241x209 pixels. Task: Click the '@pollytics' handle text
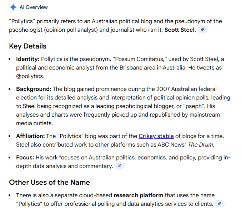click(x=30, y=76)
